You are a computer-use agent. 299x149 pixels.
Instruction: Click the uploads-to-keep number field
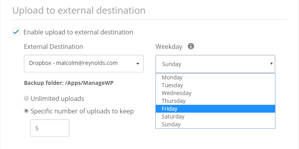point(50,128)
